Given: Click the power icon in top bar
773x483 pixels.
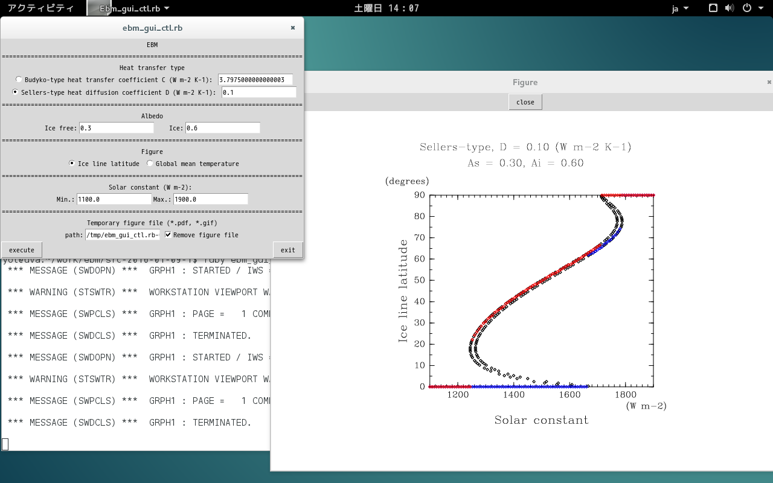Looking at the screenshot, I should [x=746, y=8].
